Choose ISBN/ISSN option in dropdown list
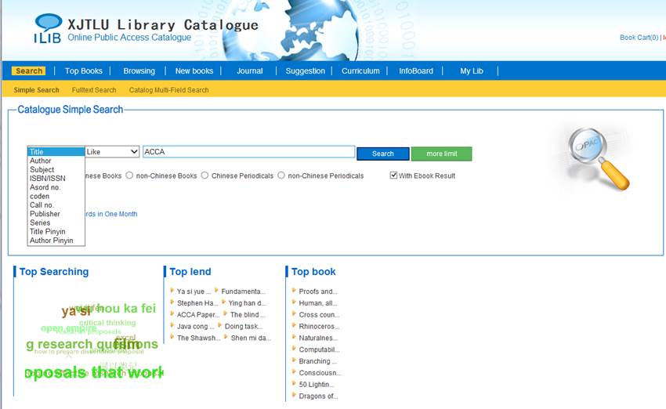 56,179
